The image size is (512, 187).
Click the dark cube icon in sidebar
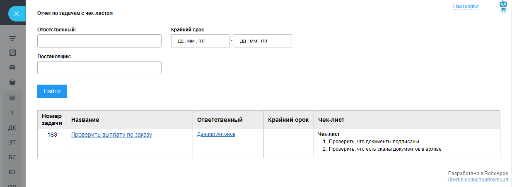pyautogui.click(x=12, y=82)
